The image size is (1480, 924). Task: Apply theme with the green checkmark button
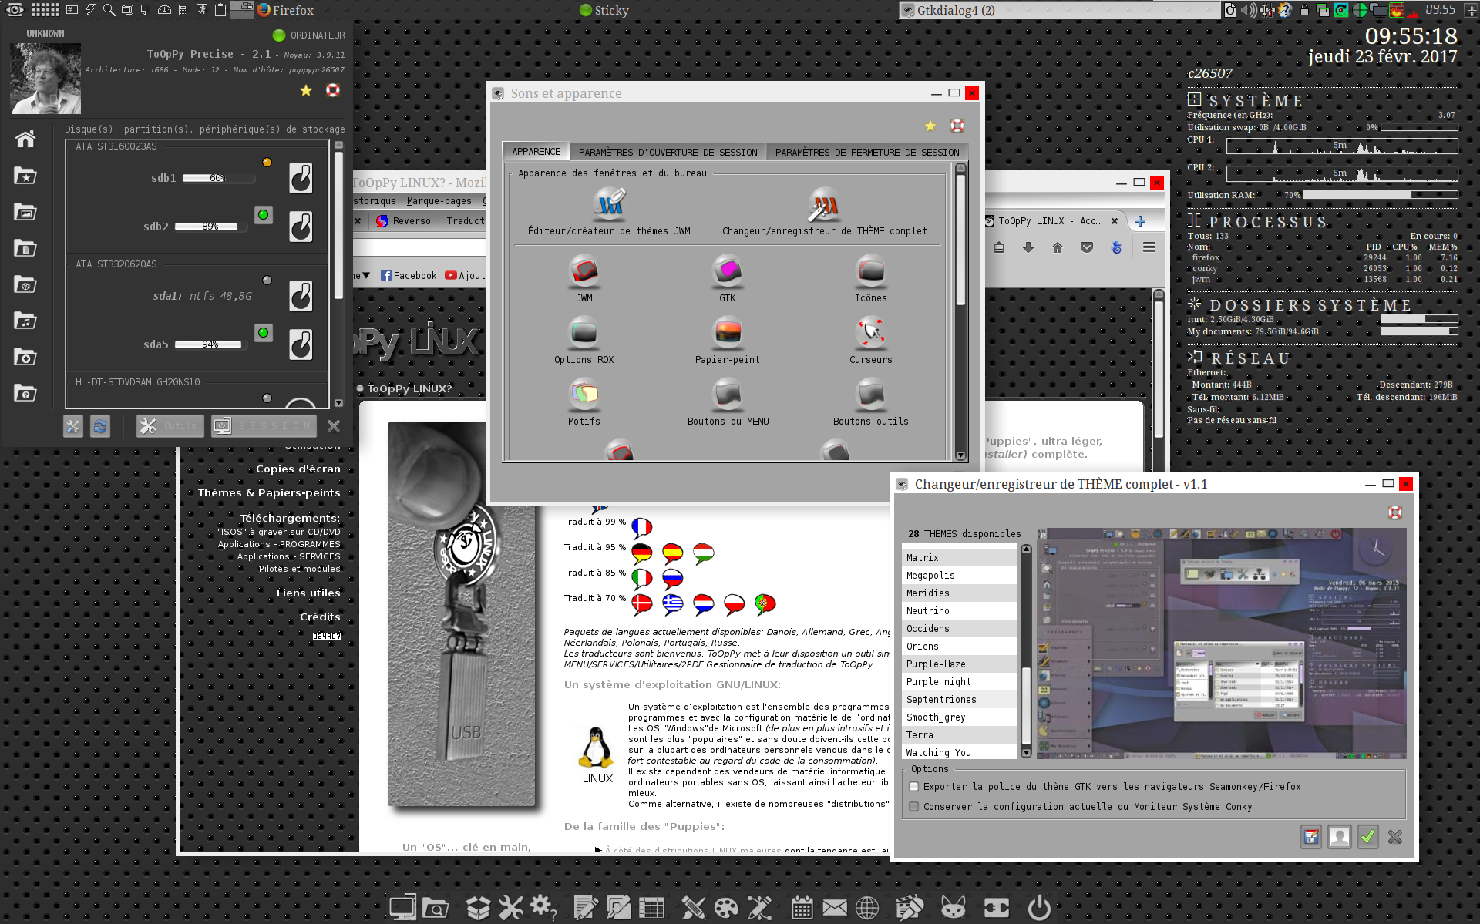(x=1368, y=836)
